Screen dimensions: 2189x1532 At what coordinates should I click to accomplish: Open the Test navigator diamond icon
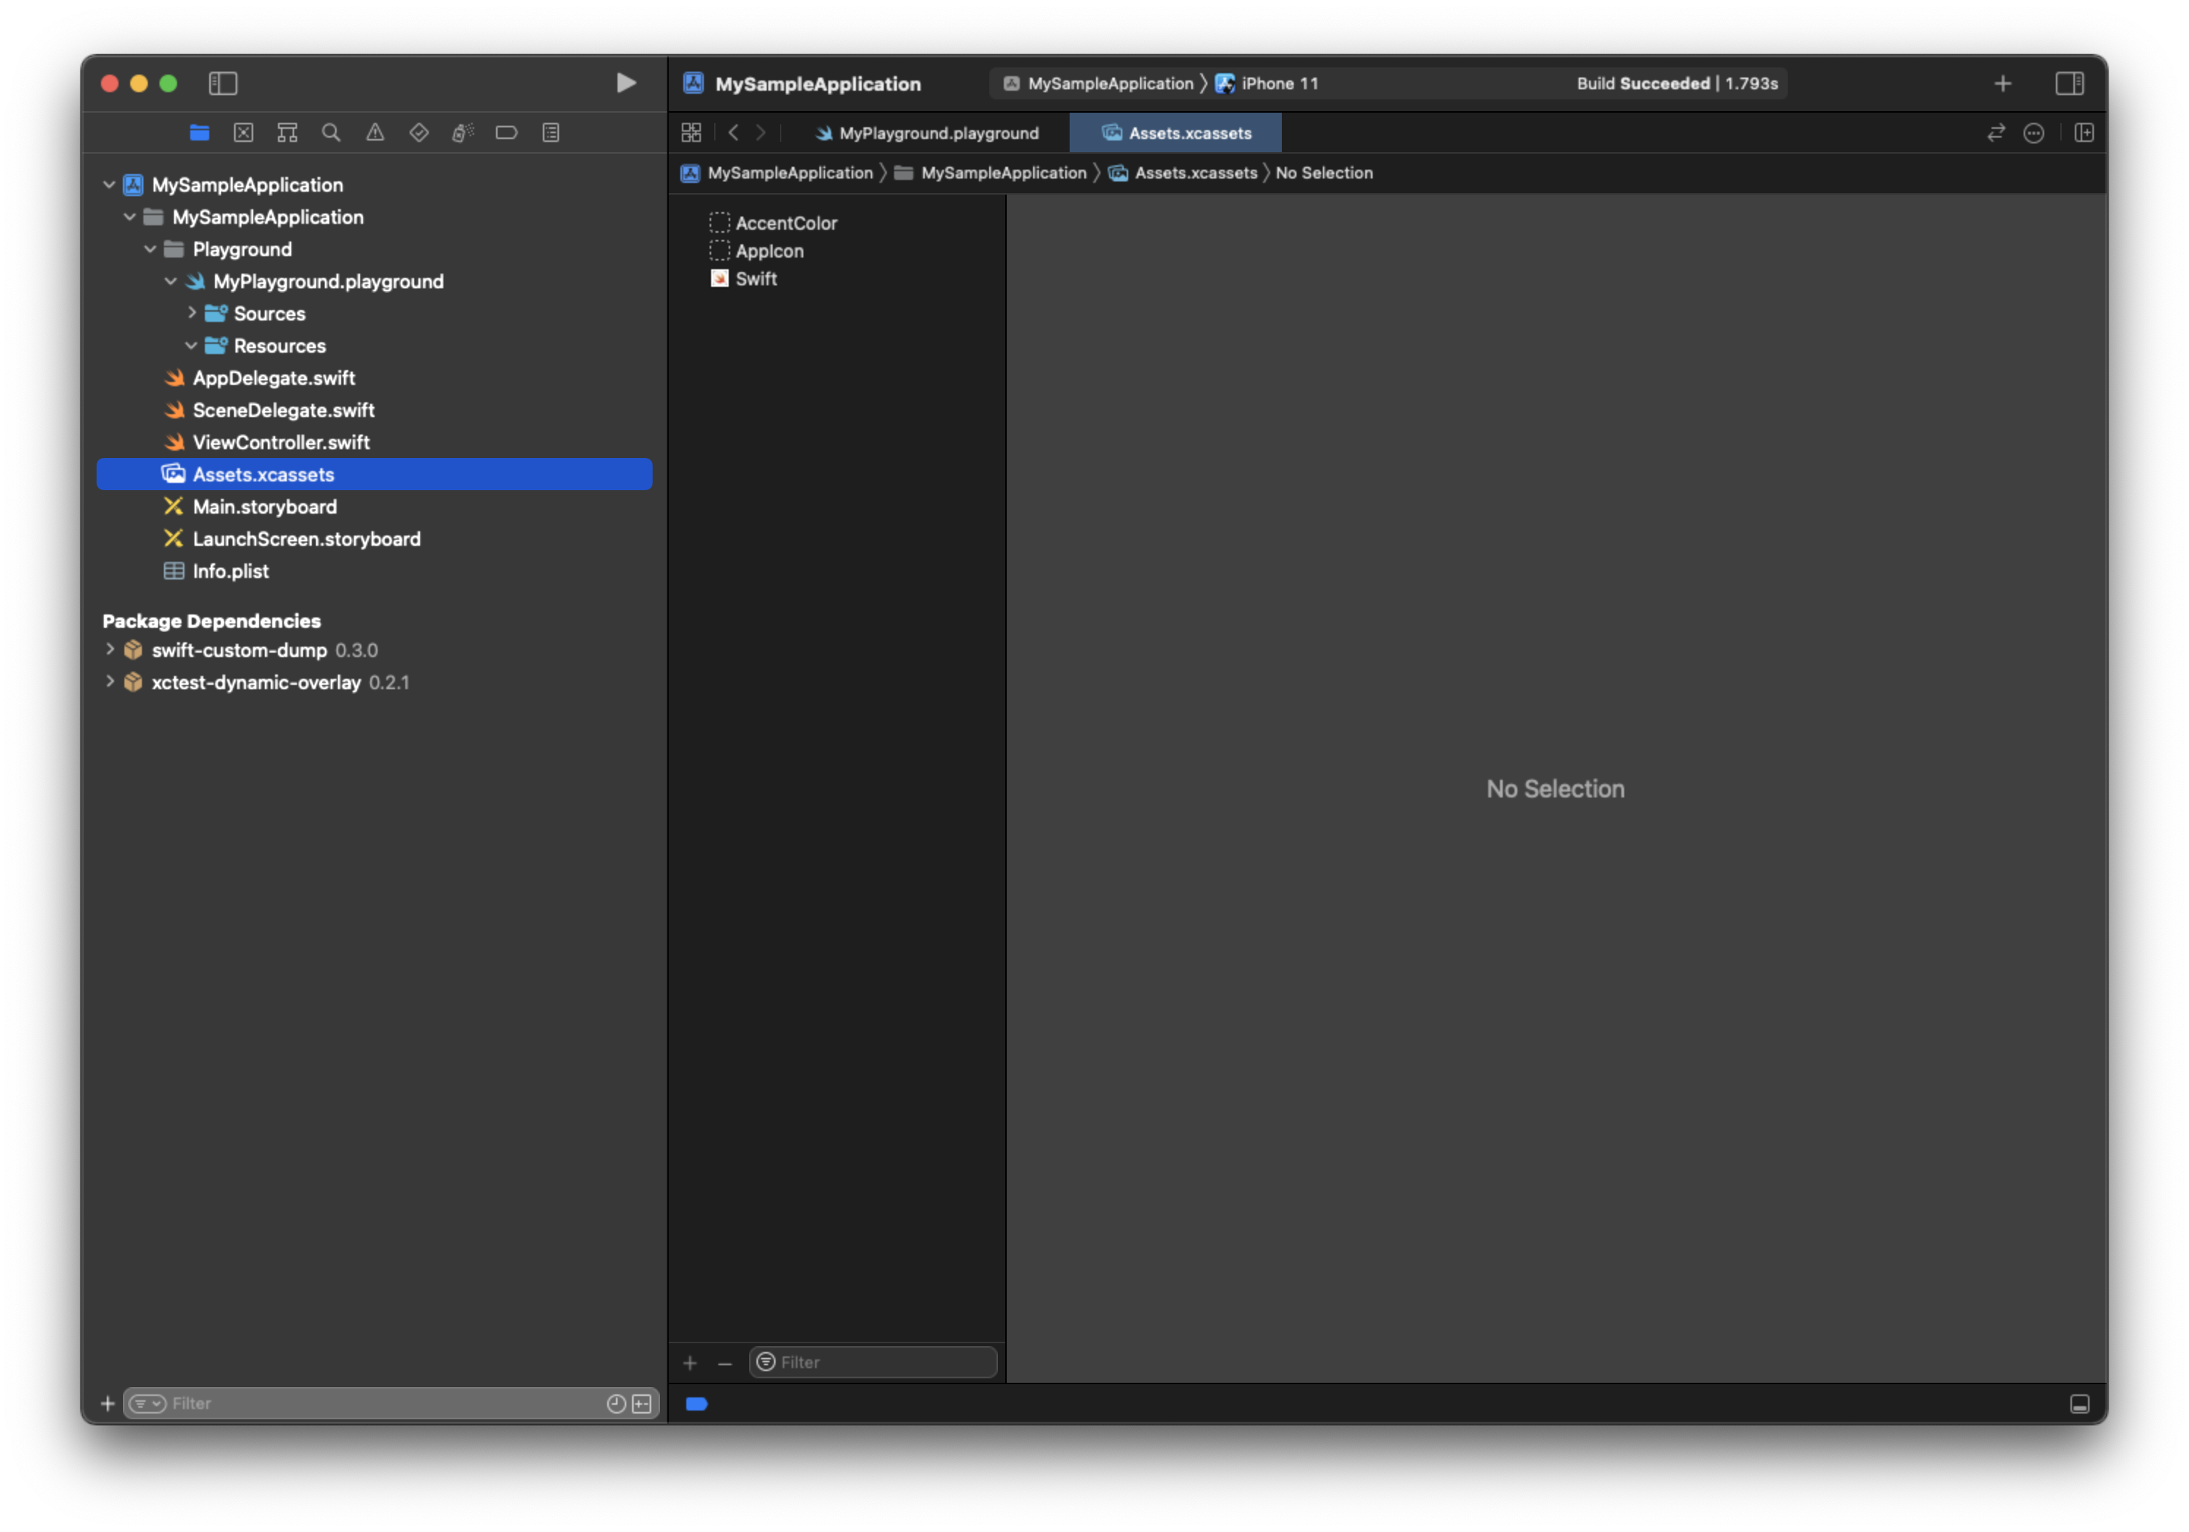click(418, 132)
